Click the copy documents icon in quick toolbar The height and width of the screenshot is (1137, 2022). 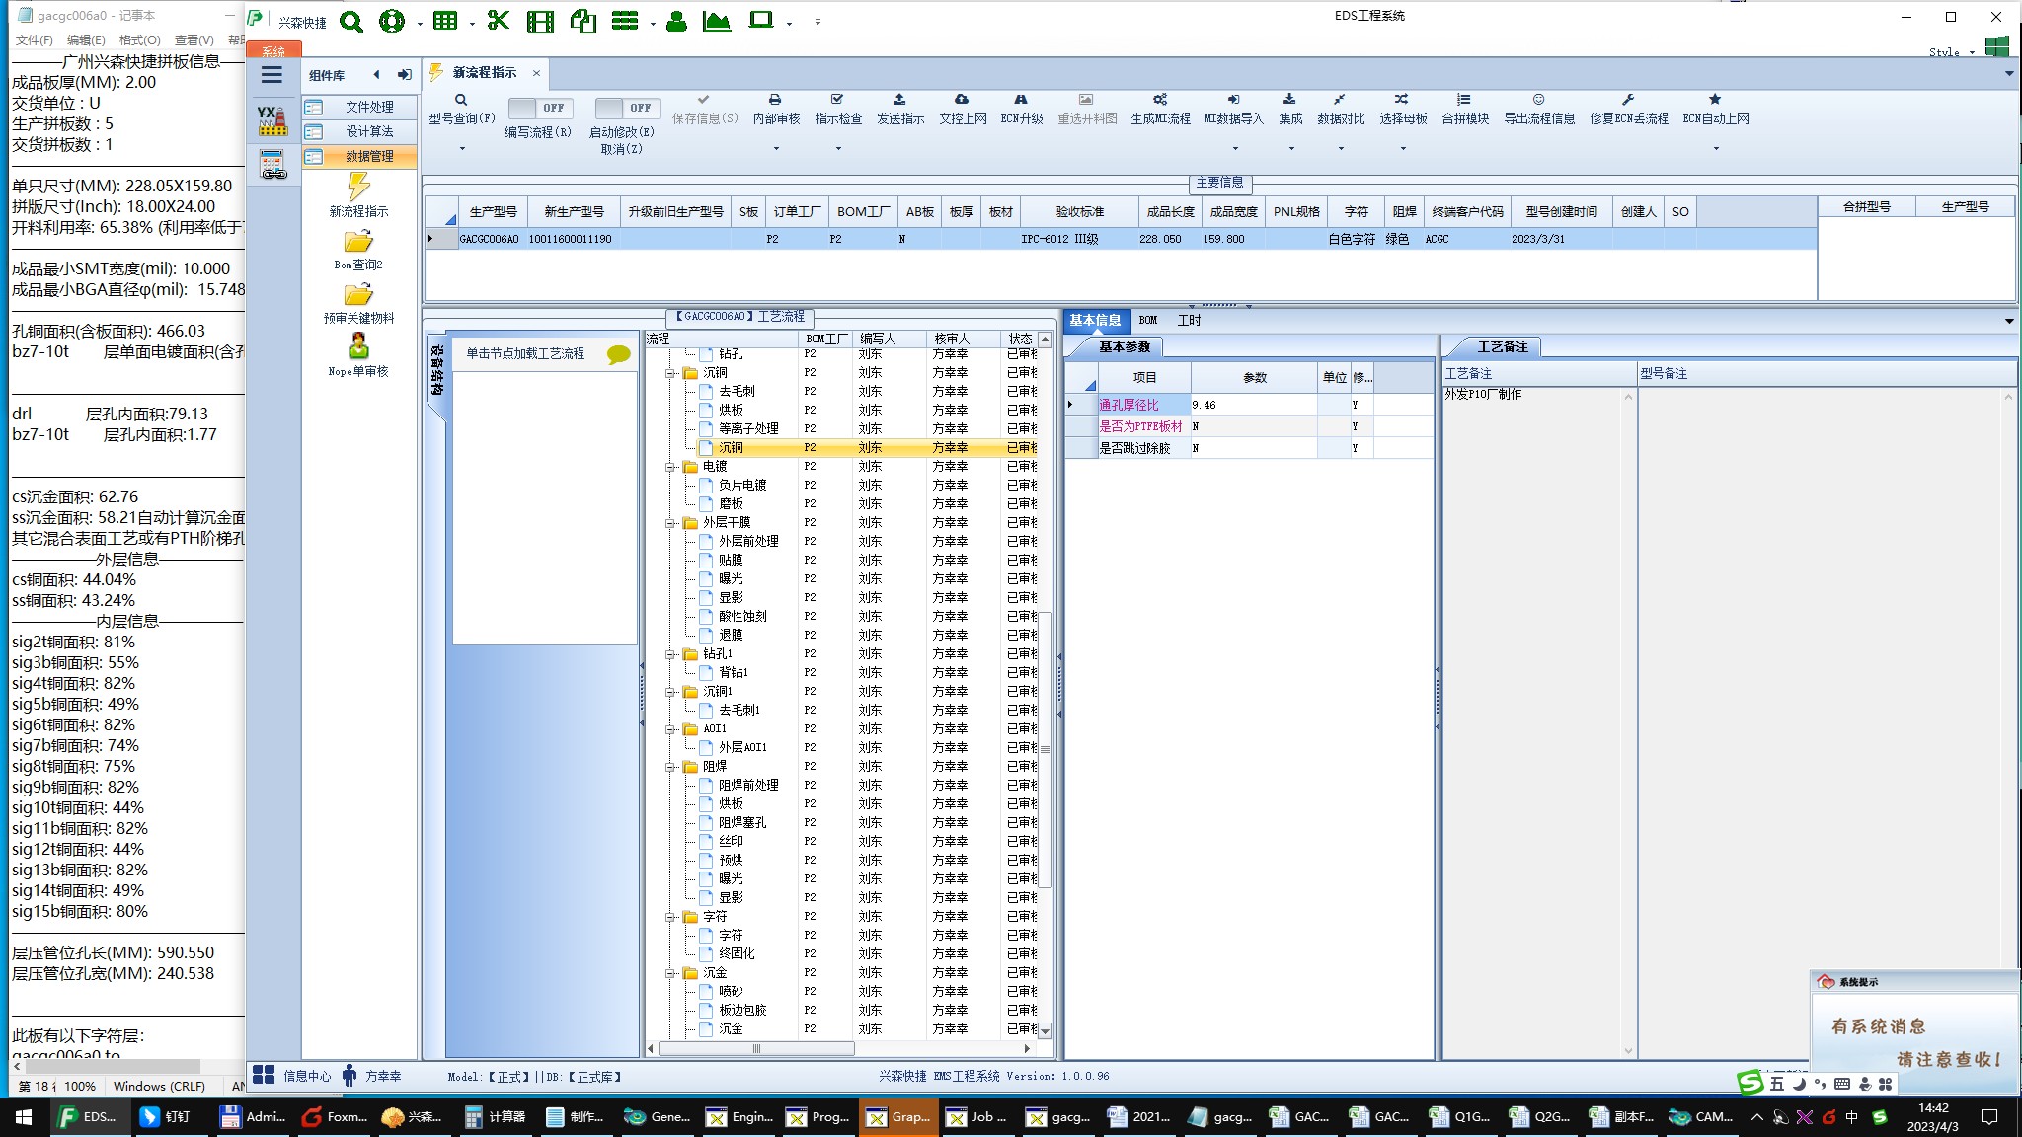(x=583, y=21)
